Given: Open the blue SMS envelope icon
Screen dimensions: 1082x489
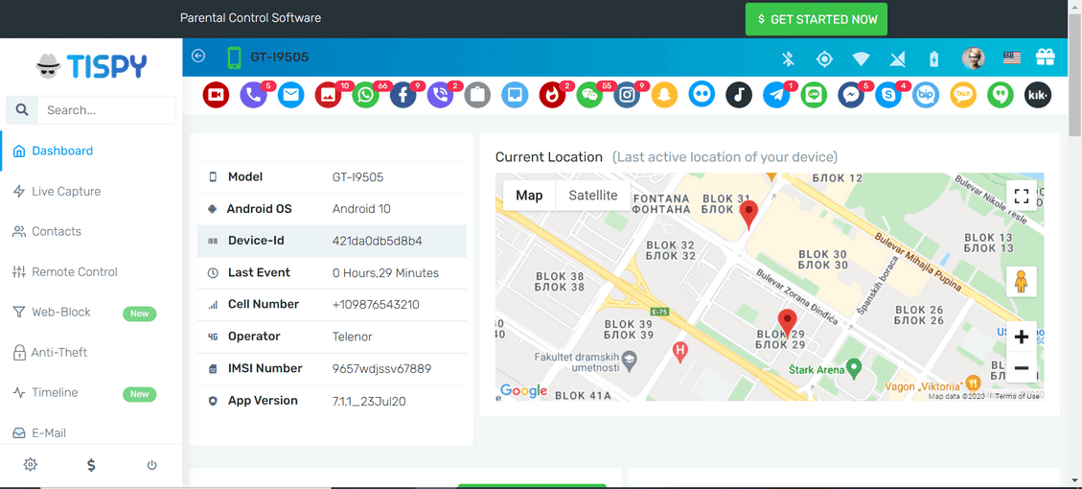Looking at the screenshot, I should (x=290, y=95).
